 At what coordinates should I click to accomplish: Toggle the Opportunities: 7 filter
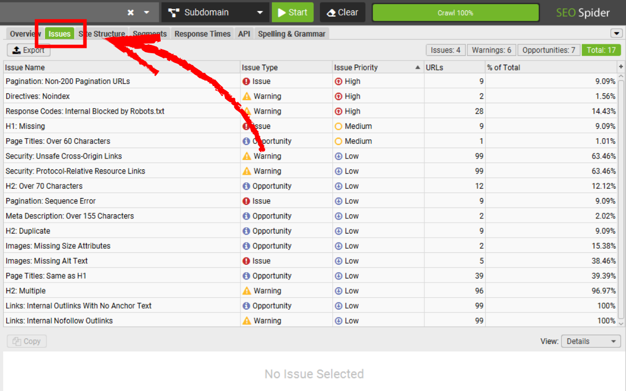tap(548, 50)
